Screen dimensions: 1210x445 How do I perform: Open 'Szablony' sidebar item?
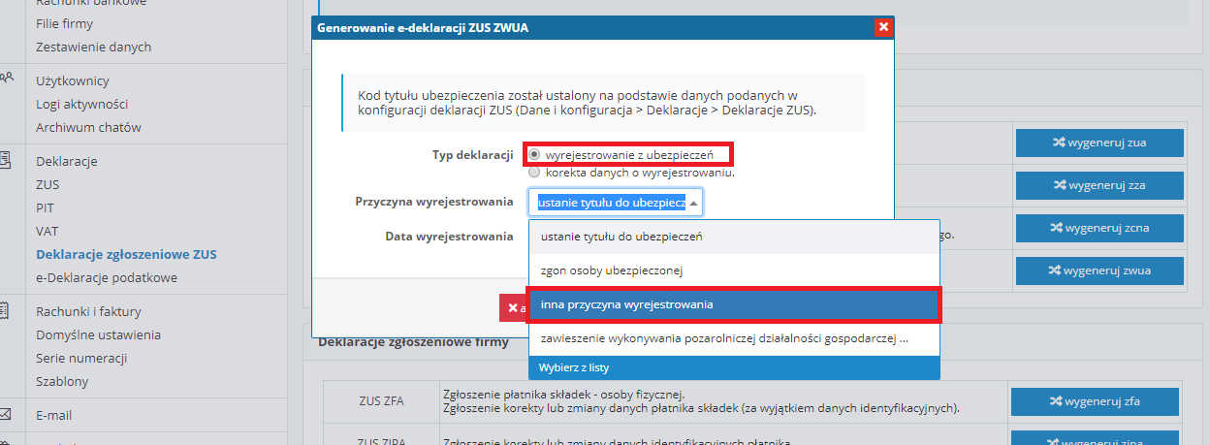62,381
